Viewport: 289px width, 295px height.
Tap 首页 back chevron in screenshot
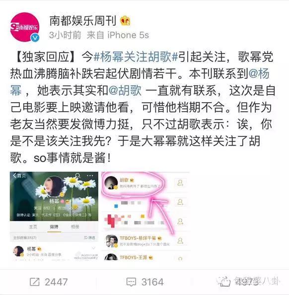[19, 176]
